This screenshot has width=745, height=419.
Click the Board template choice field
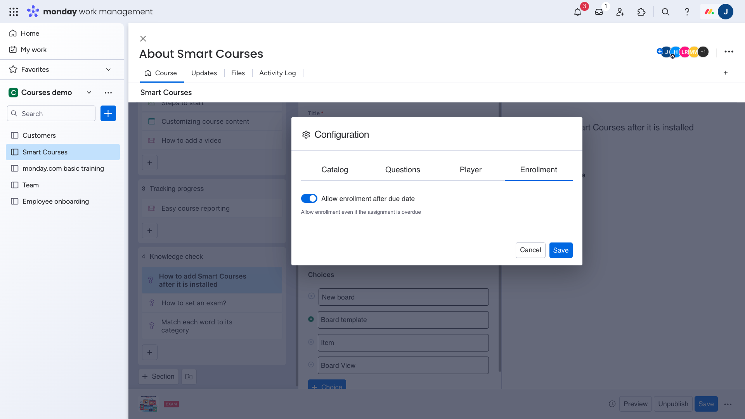(x=403, y=320)
